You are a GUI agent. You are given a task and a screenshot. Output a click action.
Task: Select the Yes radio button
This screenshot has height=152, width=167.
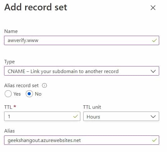pos(8,94)
